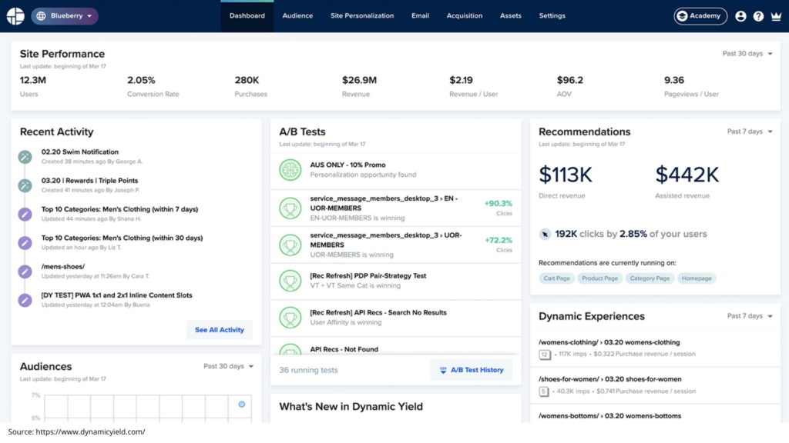Click the trophy icon on EN-UOR-MEMBERS test
This screenshot has width=789, height=443.
pos(290,207)
